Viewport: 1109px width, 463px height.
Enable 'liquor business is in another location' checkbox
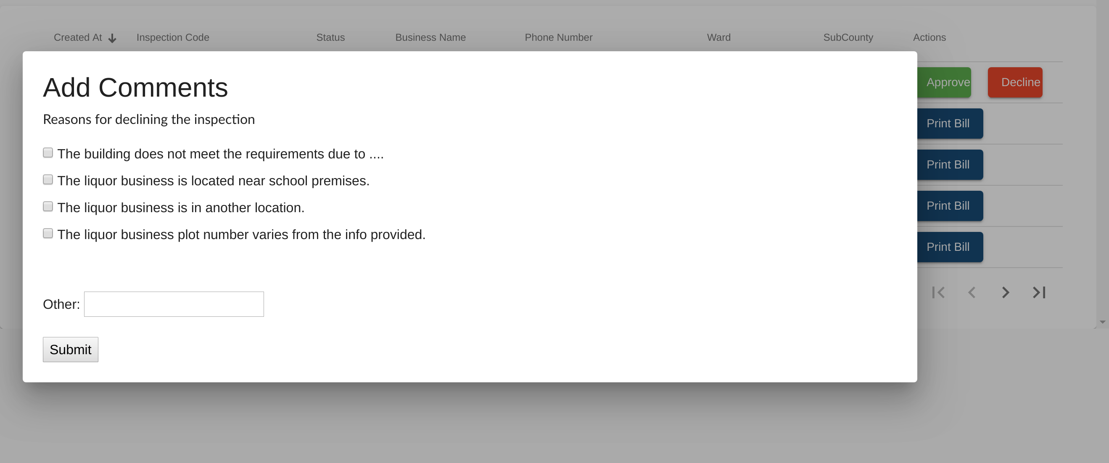coord(48,207)
